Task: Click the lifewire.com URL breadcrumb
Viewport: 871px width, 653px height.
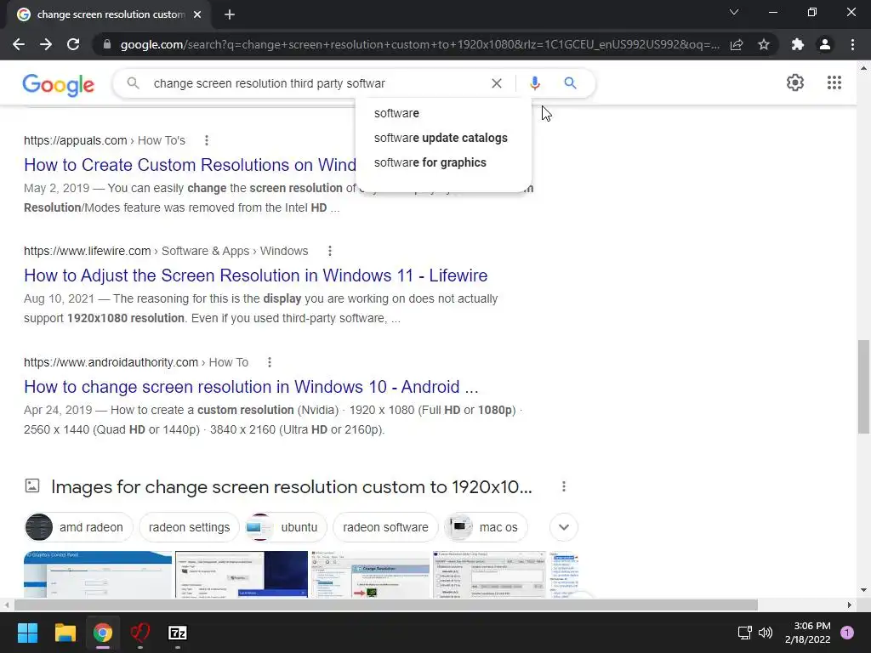Action: click(166, 251)
